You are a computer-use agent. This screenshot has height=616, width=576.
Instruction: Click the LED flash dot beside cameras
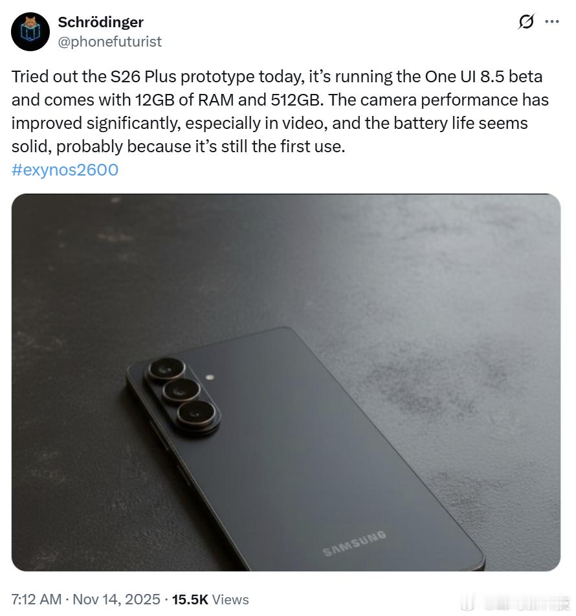click(x=210, y=377)
